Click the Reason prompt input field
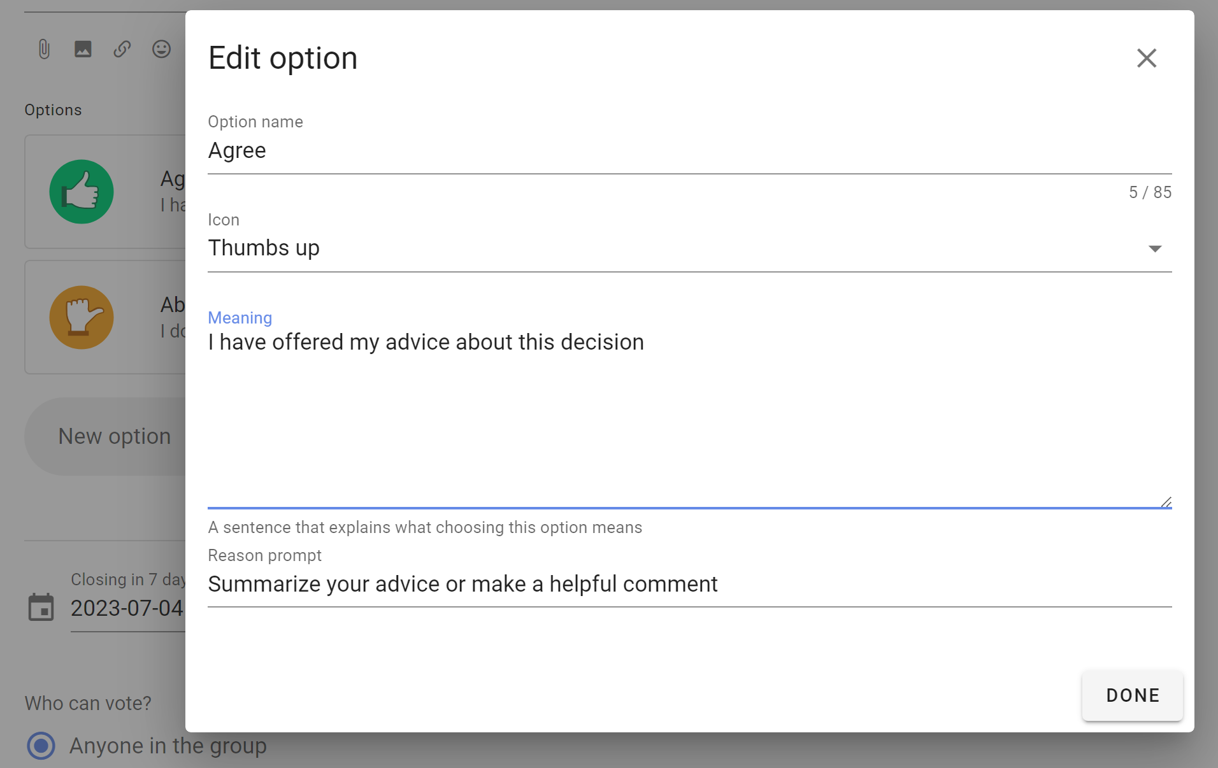 (689, 584)
